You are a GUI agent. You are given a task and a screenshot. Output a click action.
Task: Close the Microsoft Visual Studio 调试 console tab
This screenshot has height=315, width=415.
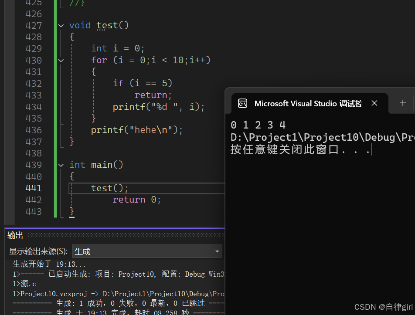[374, 103]
